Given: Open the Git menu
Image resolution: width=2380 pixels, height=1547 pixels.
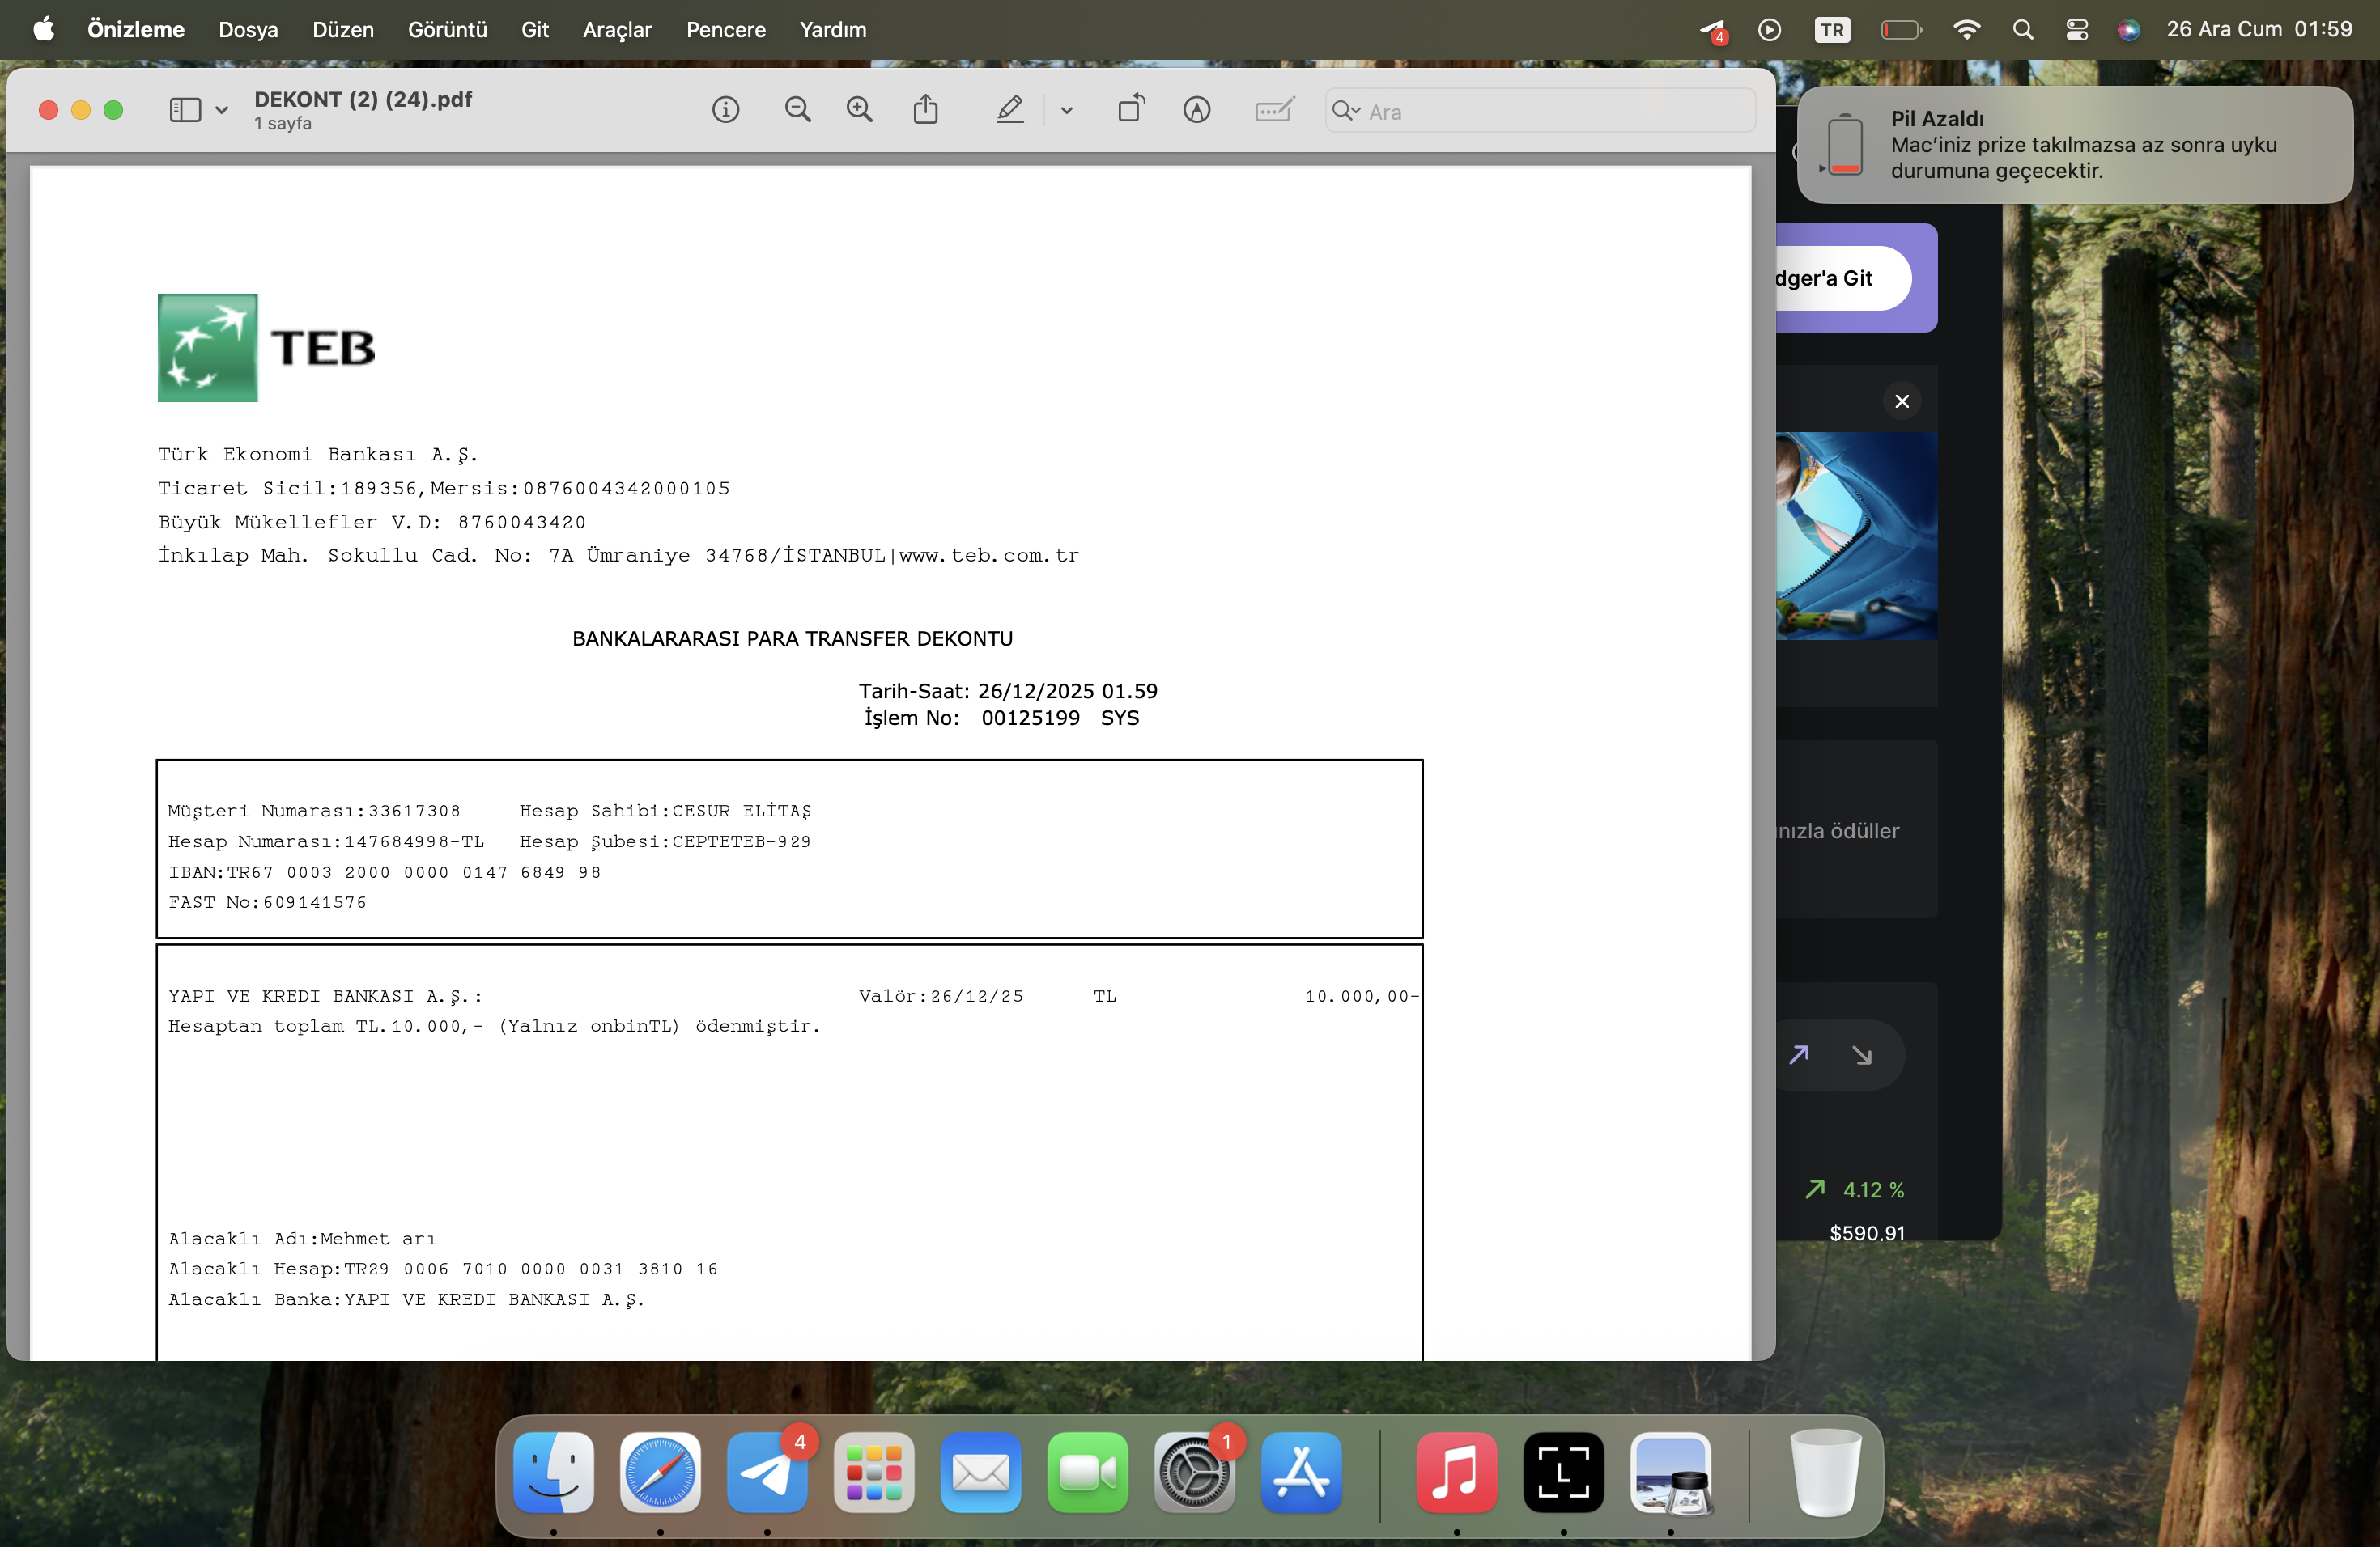Looking at the screenshot, I should (x=535, y=30).
